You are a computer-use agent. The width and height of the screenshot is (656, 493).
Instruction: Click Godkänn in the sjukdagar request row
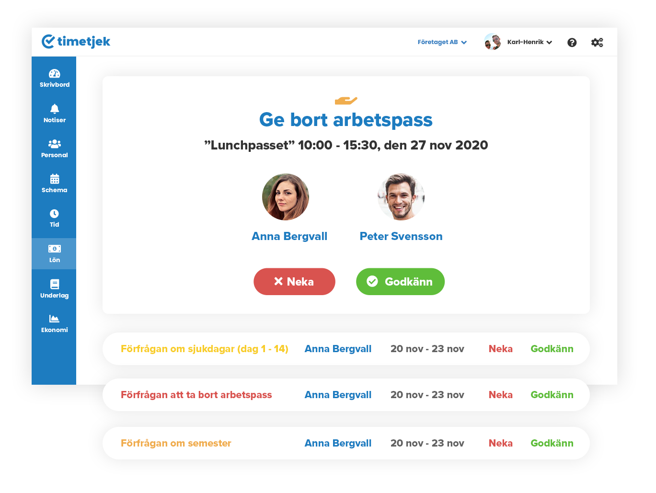pos(552,349)
